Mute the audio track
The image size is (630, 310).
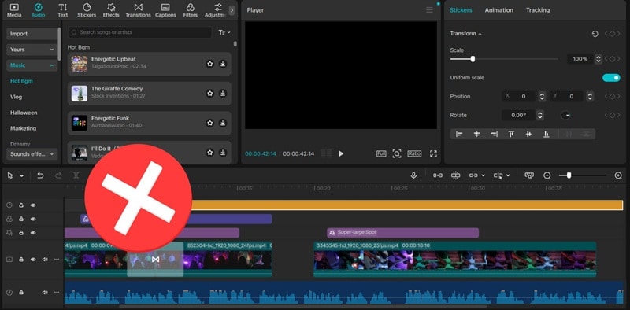coord(45,293)
